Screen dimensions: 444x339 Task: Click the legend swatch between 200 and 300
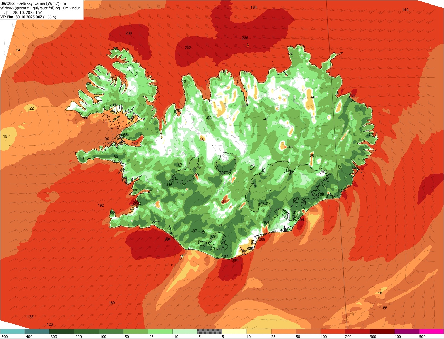click(357, 331)
